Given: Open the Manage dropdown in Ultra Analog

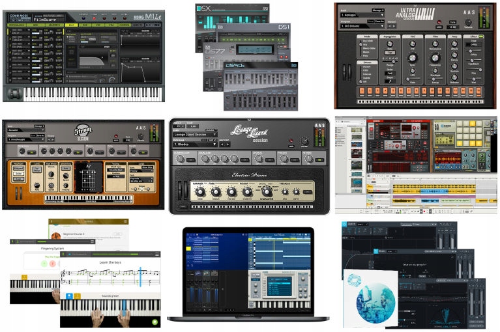Looking at the screenshot, I should pyautogui.click(x=378, y=10).
